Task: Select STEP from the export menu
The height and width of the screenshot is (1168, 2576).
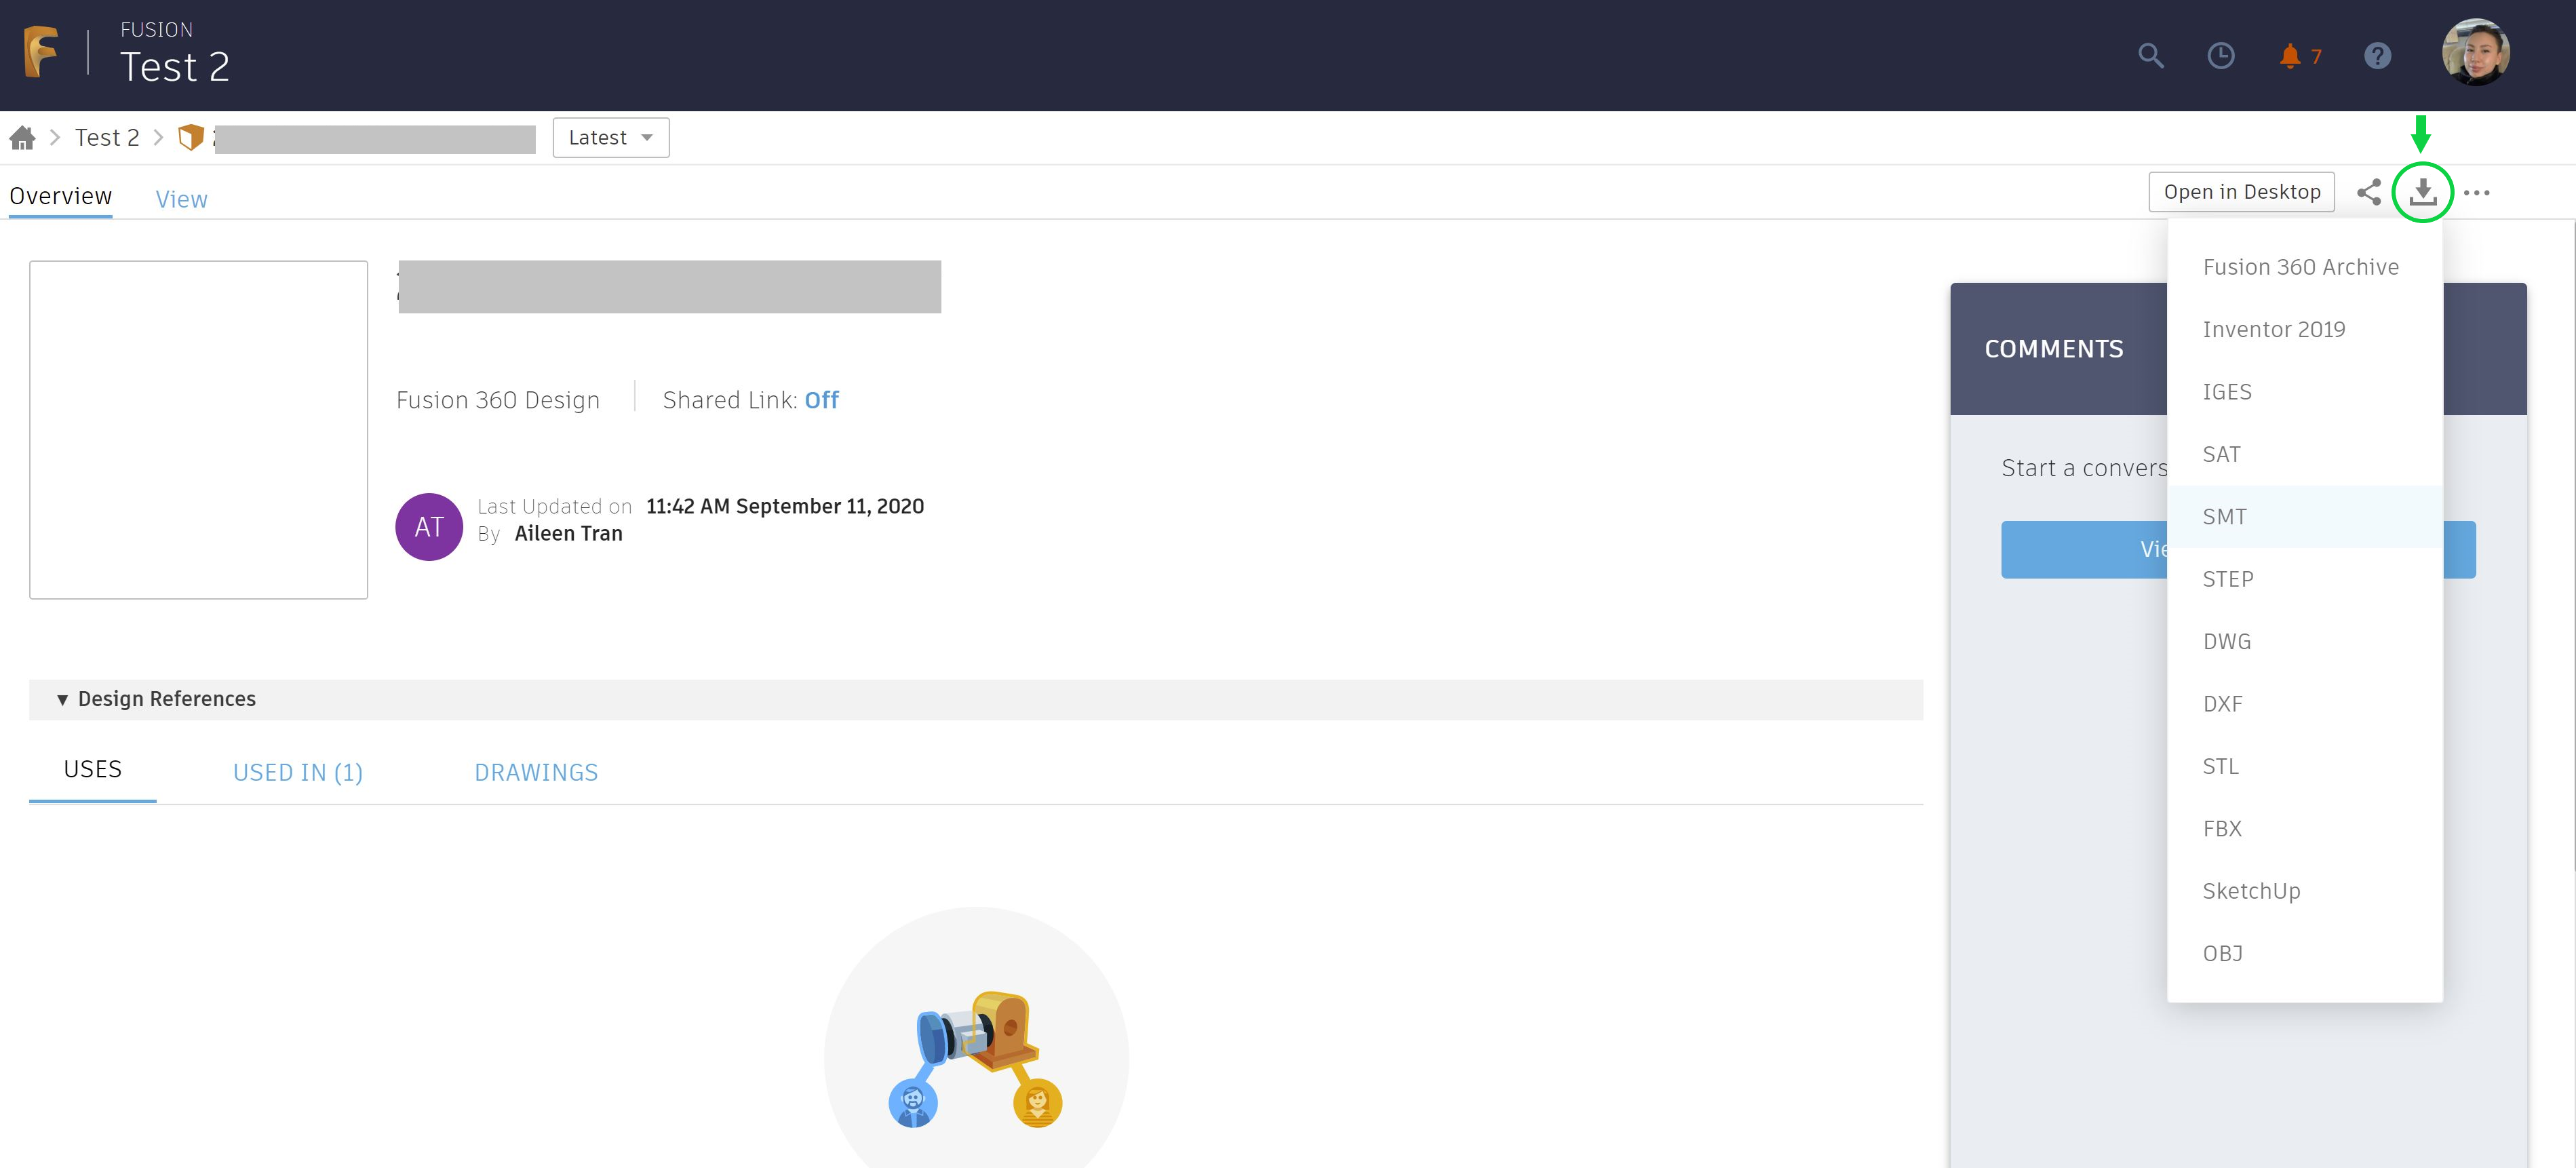Action: click(x=2228, y=579)
